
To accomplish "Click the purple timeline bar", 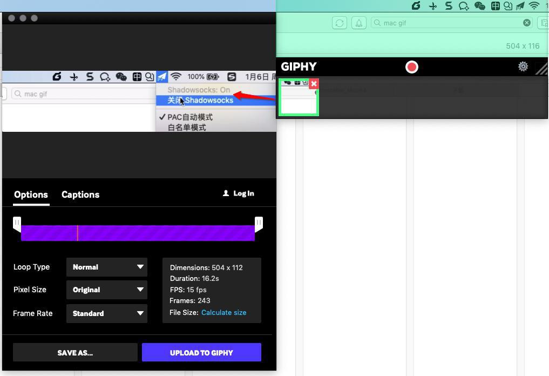I will [138, 233].
